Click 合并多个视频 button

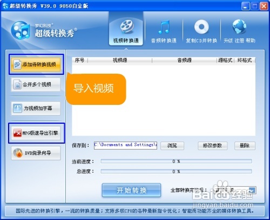[x=36, y=84]
